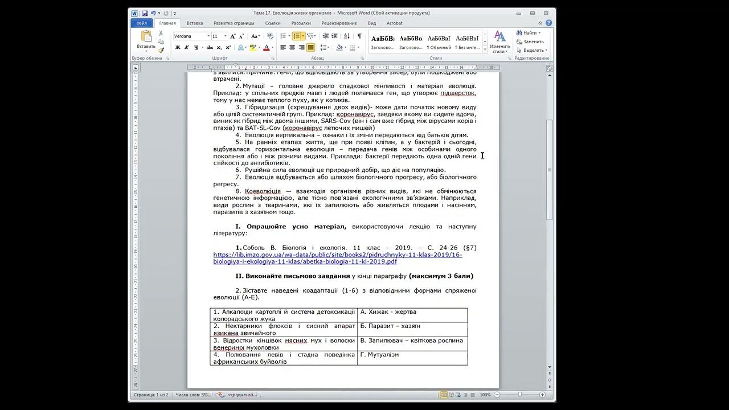This screenshot has height=410, width=729.
Task: Open the lib.imzo.gov.ua textbook hyperlink
Action: [x=338, y=258]
